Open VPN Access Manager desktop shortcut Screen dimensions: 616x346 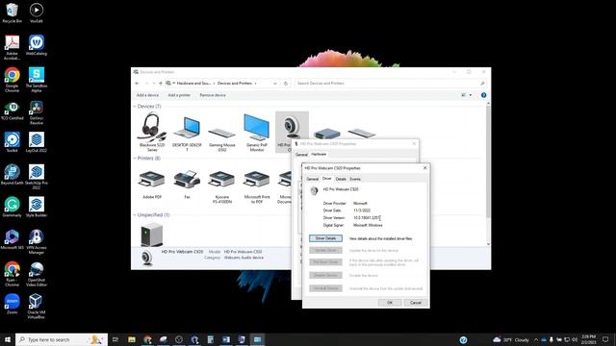tap(37, 241)
